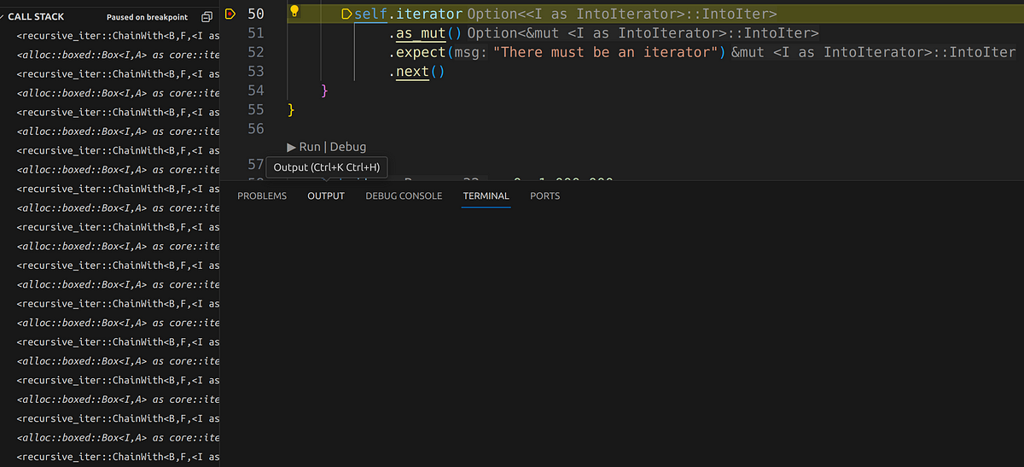Click the inline execution pointer before self
1024x467 pixels.
346,15
